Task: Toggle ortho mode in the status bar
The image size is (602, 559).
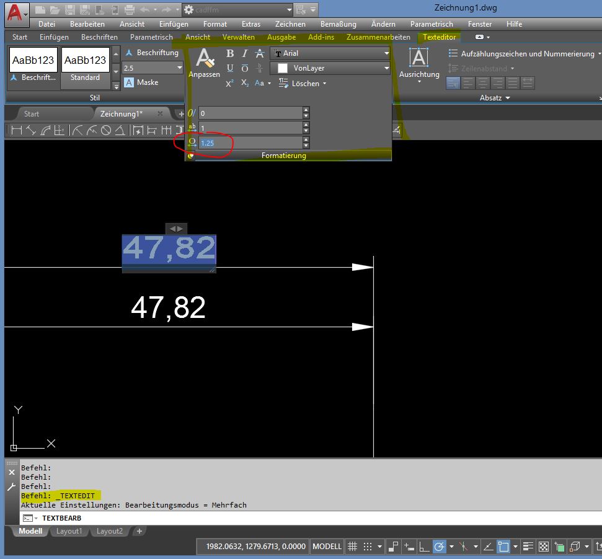Action: pos(423,547)
